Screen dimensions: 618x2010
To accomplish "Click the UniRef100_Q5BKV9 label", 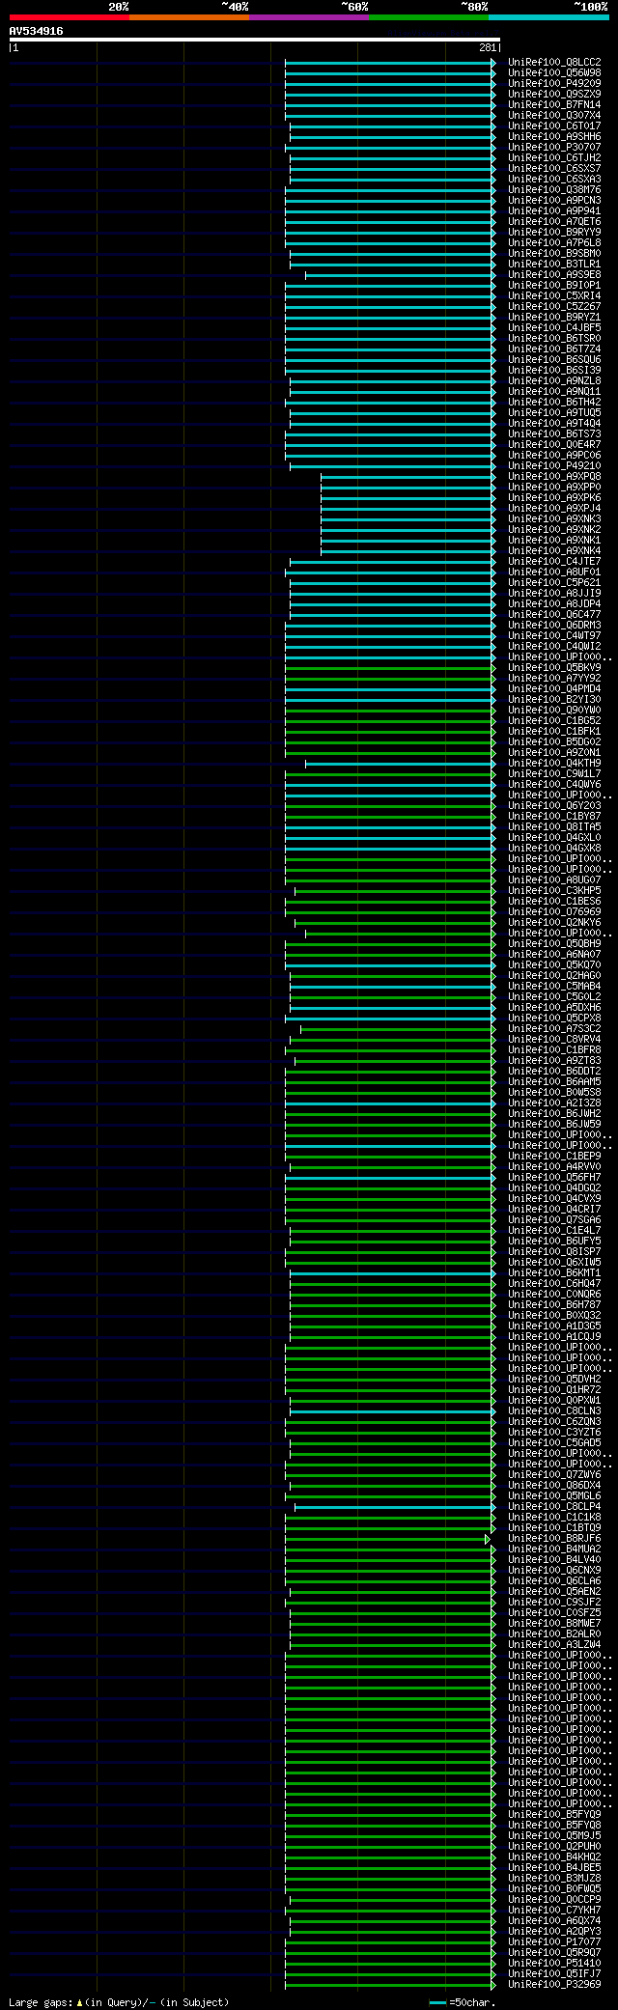I will pyautogui.click(x=554, y=667).
